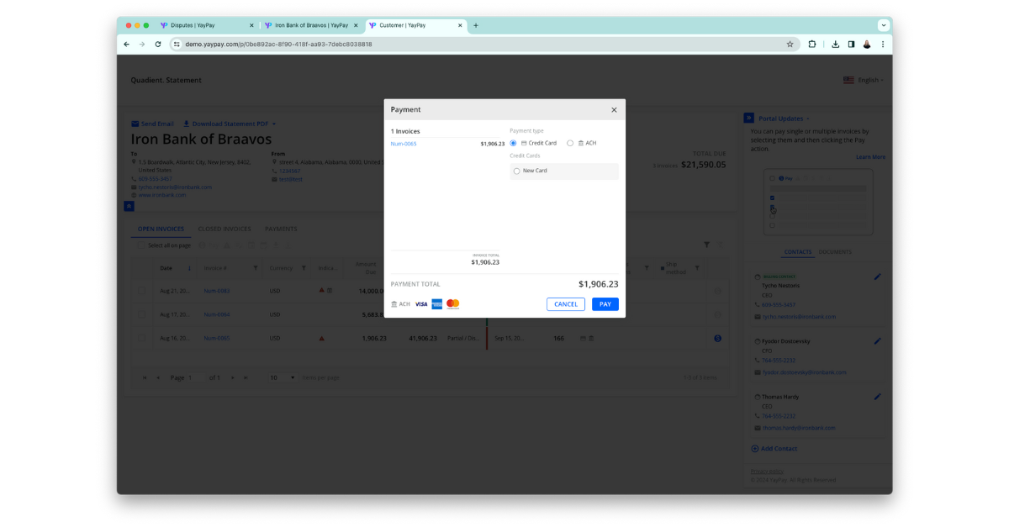Open the Invoice # column filter
Viewport: 1009px width, 527px height.
coord(256,268)
